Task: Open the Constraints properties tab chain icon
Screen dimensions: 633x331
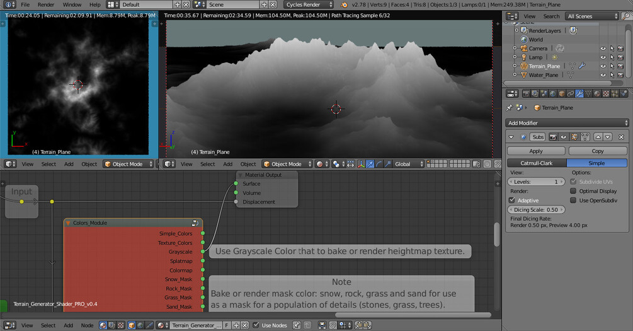Action: pos(571,94)
